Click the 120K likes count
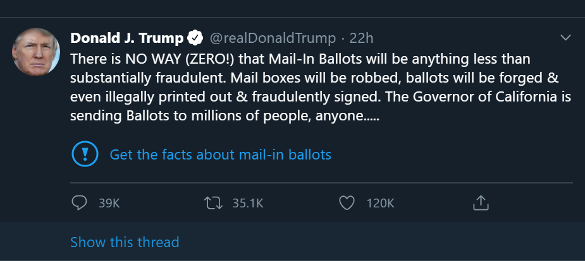 pos(380,203)
